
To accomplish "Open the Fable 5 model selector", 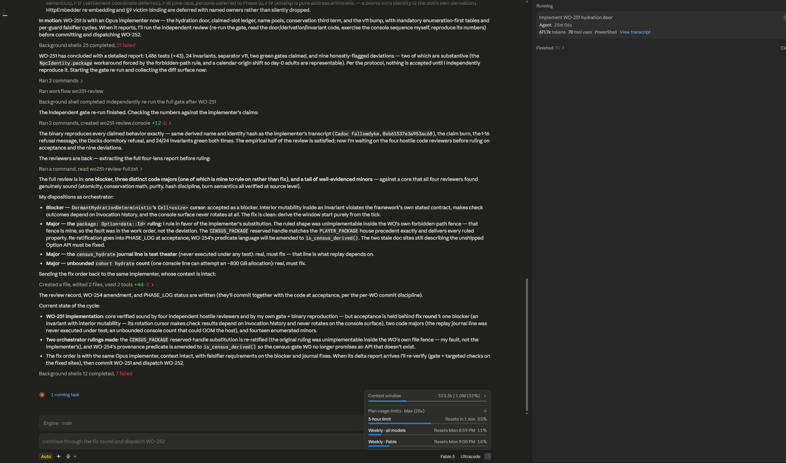I will (447, 456).
